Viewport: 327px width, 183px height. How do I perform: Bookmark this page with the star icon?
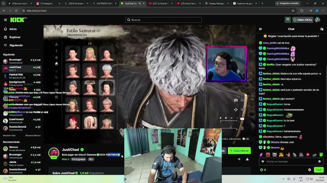point(293,11)
